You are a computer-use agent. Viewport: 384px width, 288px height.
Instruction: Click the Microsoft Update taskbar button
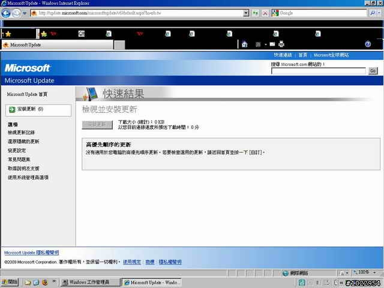coord(152,283)
